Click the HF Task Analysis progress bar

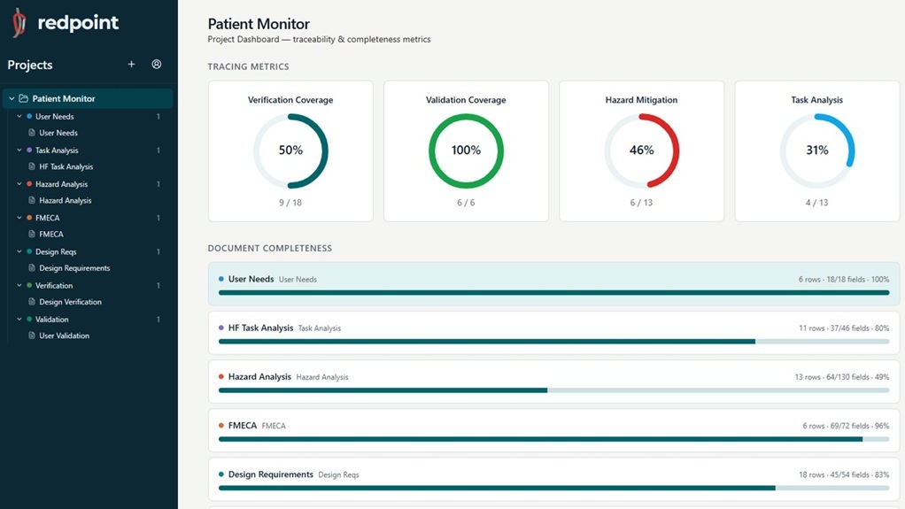(553, 342)
